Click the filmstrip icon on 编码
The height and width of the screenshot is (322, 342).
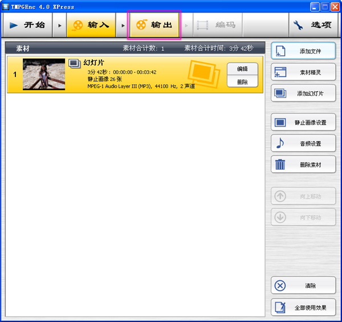pos(202,25)
